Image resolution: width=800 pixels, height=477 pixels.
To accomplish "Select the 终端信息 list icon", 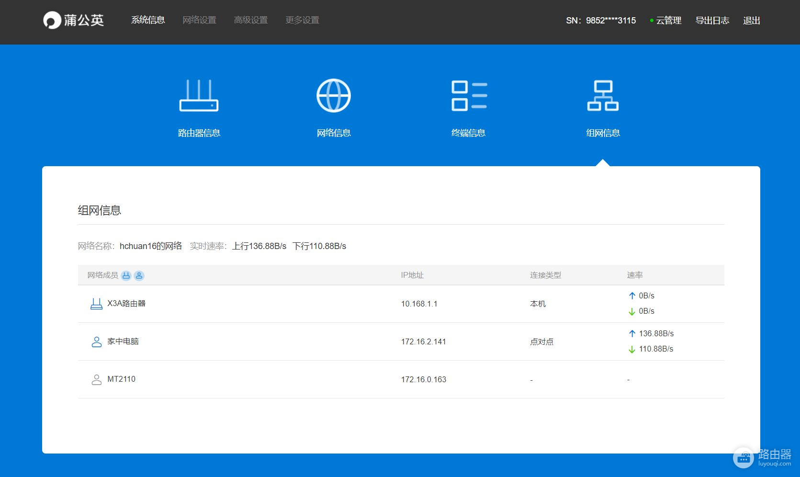I will [469, 95].
